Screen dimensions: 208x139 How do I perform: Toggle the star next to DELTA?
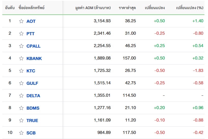click(21, 96)
